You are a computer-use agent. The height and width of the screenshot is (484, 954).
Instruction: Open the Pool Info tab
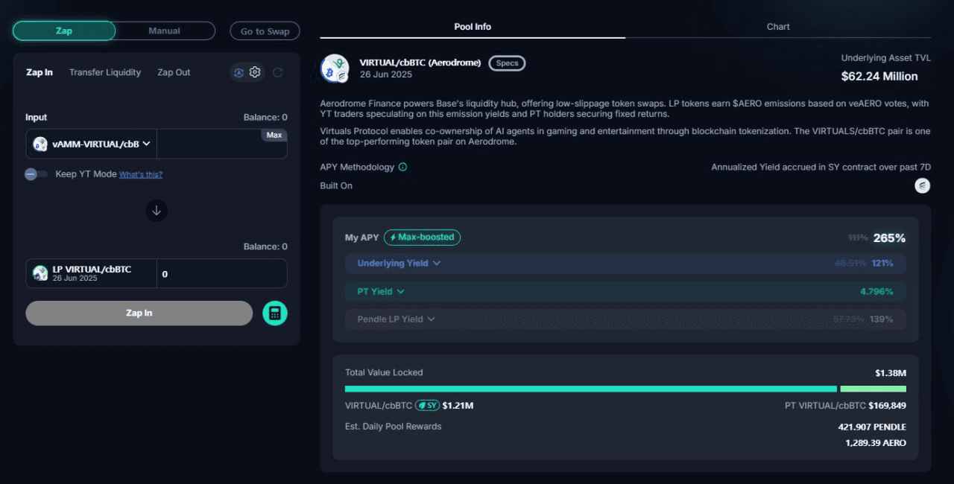(x=473, y=27)
